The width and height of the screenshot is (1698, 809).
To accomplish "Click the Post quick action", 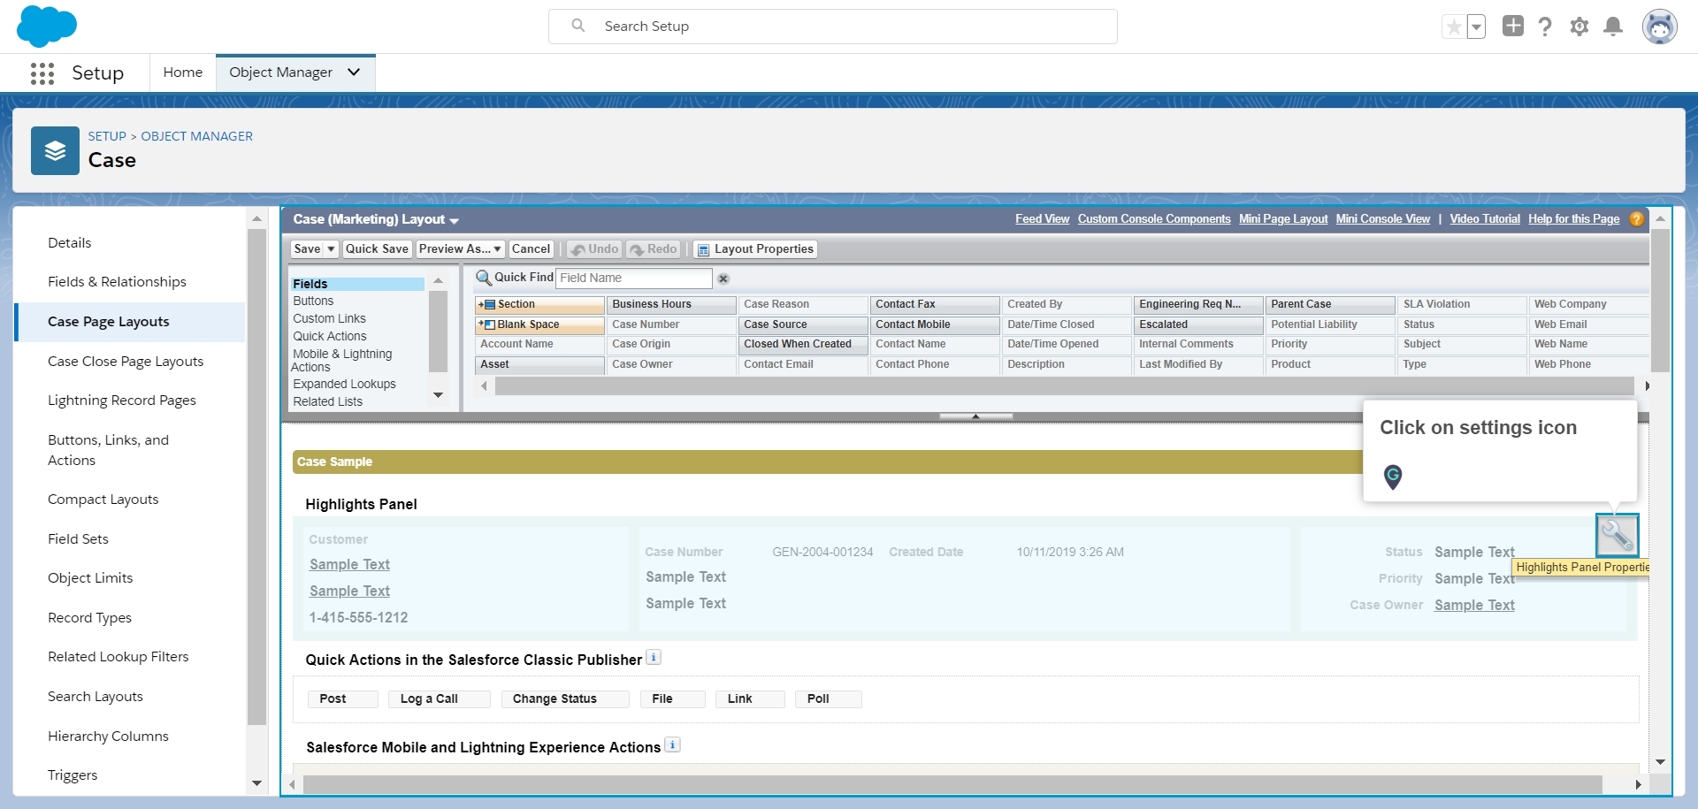I will click(x=343, y=699).
